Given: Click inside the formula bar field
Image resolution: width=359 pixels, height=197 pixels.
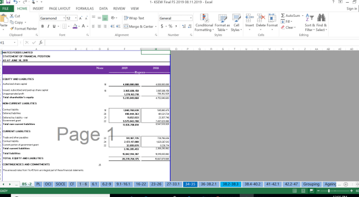Looking at the screenshot, I should (x=202, y=43).
